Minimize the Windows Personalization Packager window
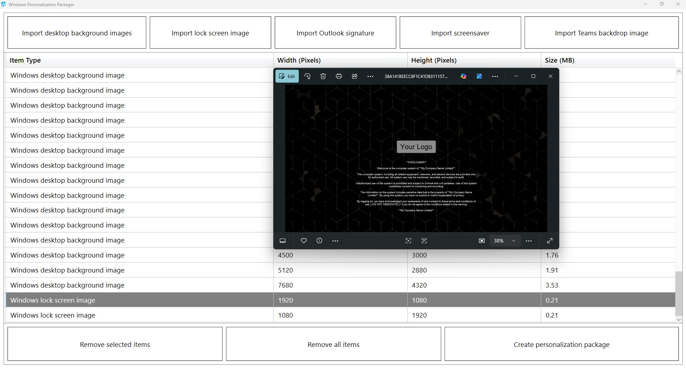This screenshot has height=368, width=686. [x=646, y=4]
